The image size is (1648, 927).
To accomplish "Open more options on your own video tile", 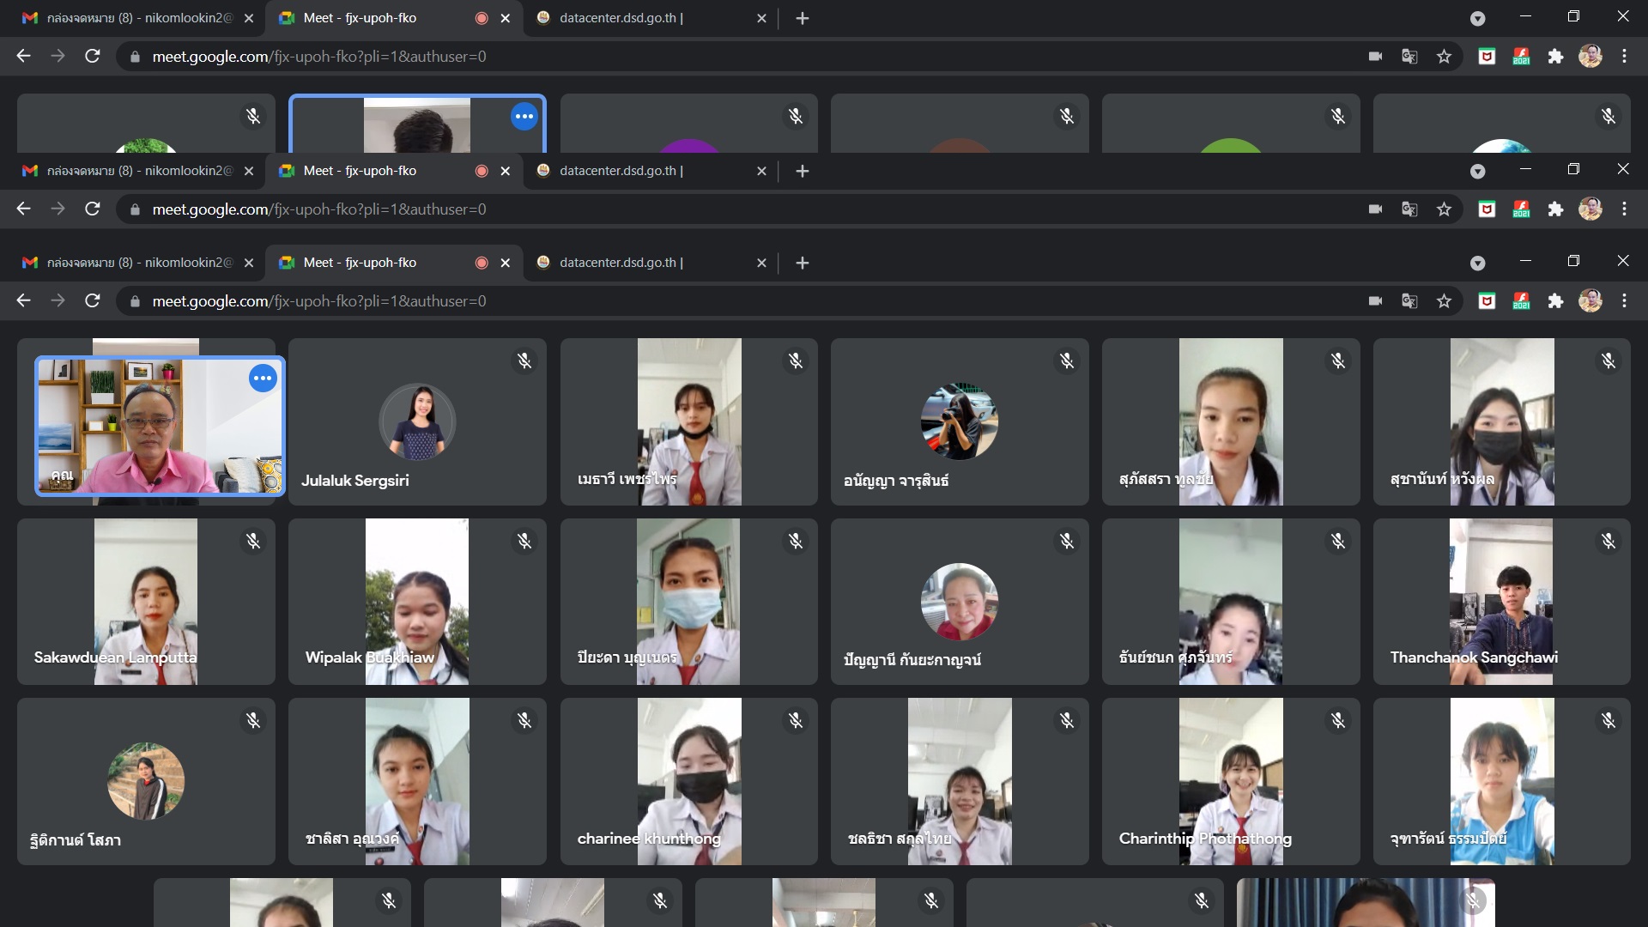I will pyautogui.click(x=263, y=378).
